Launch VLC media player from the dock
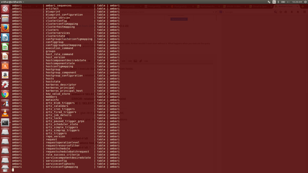The height and width of the screenshot is (173, 308). click(5, 113)
